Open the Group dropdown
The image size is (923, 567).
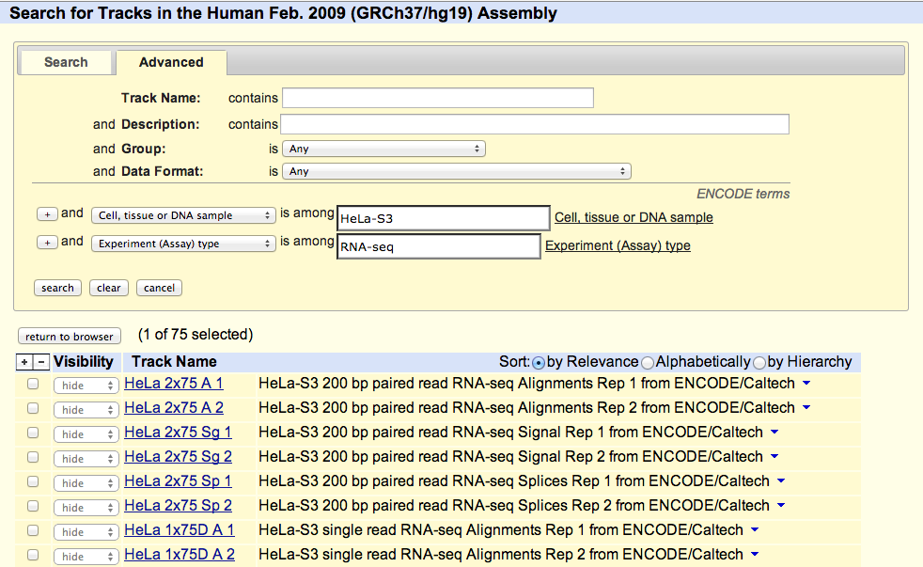[x=383, y=149]
